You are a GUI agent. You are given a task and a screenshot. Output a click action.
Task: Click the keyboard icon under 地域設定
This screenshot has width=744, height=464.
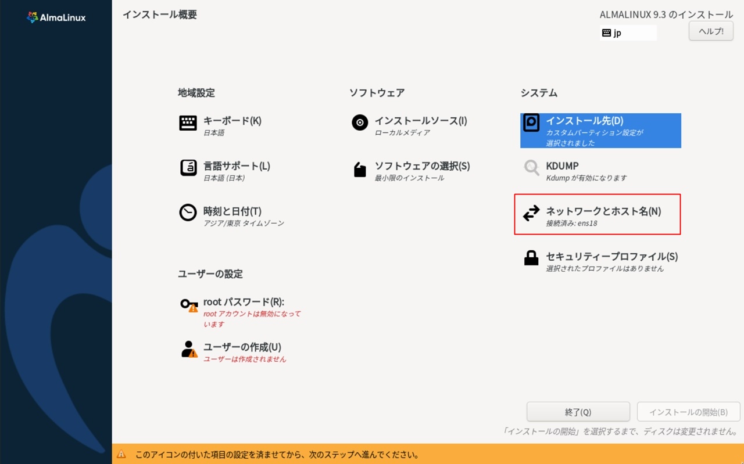(188, 123)
